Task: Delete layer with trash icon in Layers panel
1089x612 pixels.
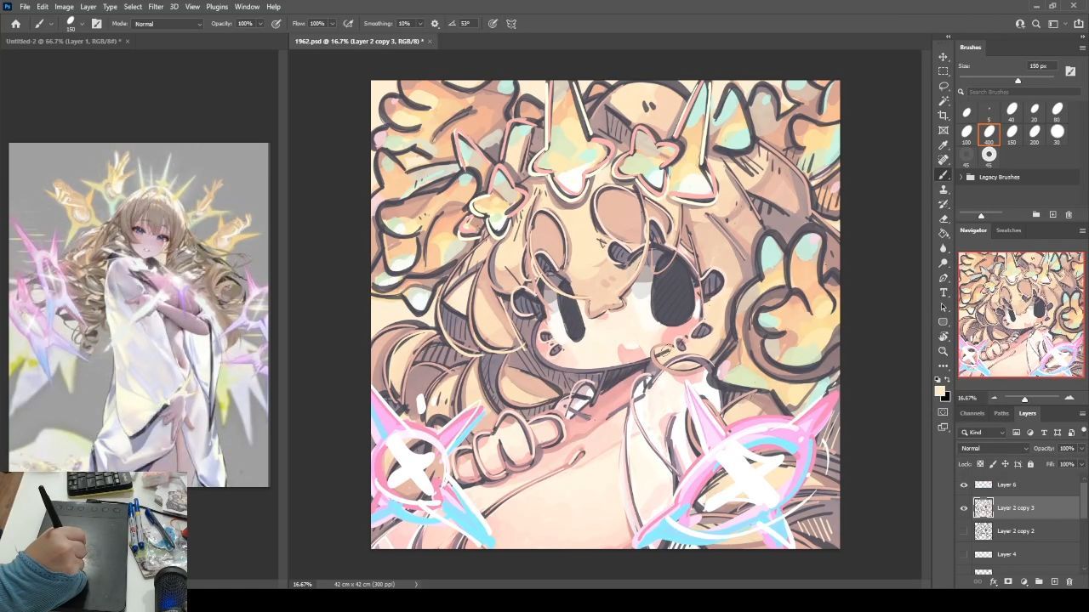Action: tap(1069, 581)
